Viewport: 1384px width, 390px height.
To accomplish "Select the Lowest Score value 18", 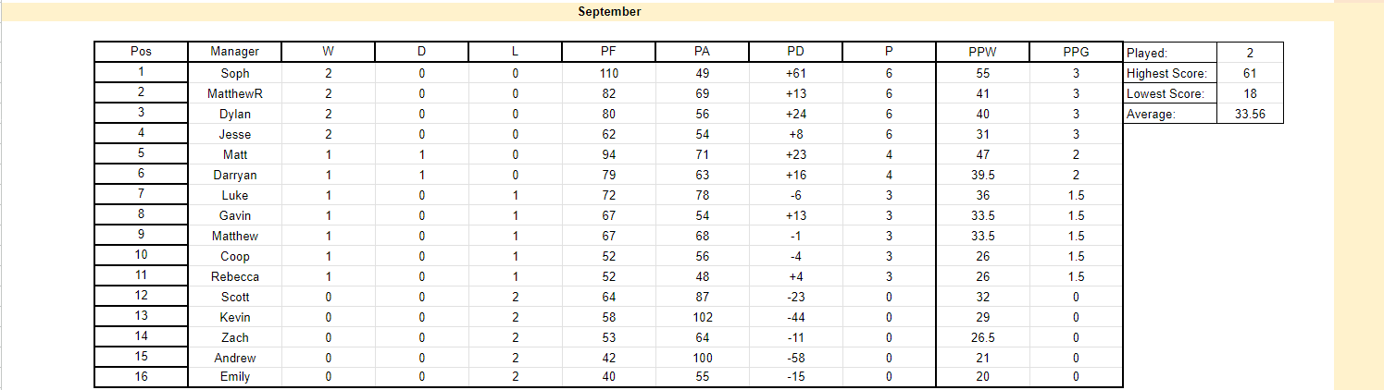I will 1251,93.
